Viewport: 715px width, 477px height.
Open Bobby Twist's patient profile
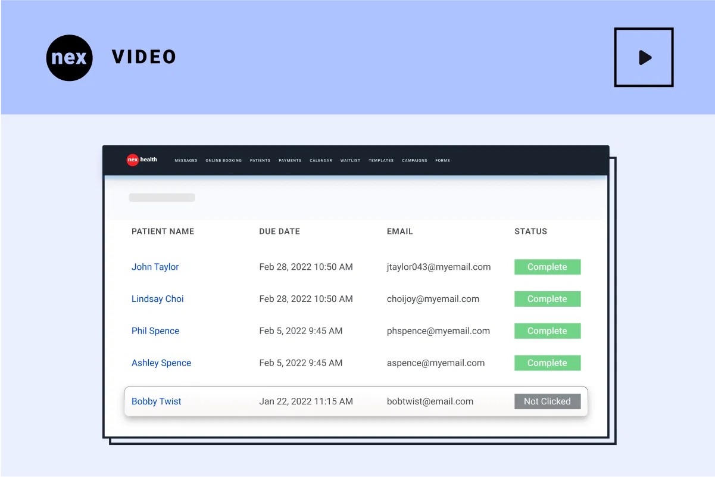tap(156, 401)
